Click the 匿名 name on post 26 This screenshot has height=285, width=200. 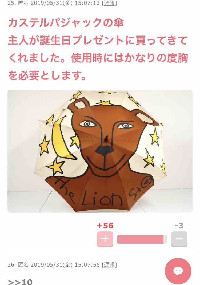(23, 265)
